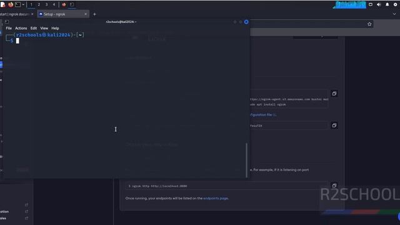400x225 pixels.
Task: Open the terminal Help menu
Action: point(55,28)
